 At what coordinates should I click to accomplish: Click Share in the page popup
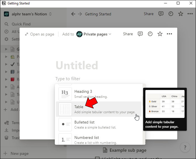[x=128, y=34]
